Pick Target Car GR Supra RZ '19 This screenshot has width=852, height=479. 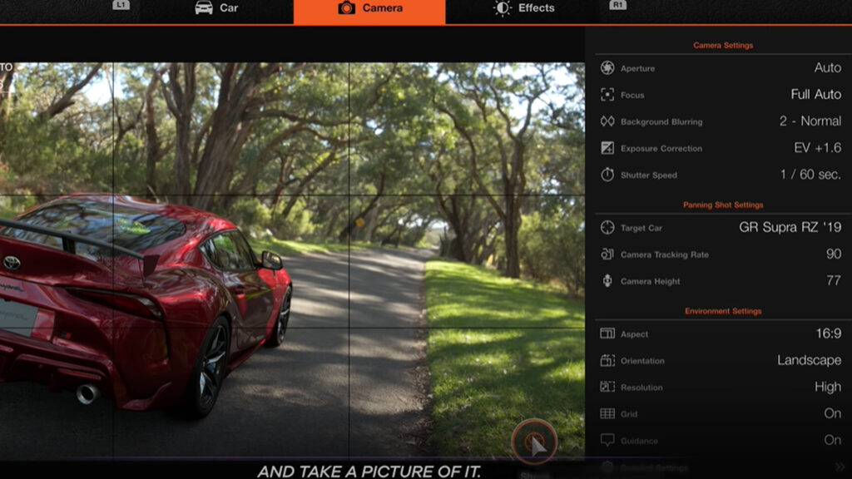tap(790, 228)
